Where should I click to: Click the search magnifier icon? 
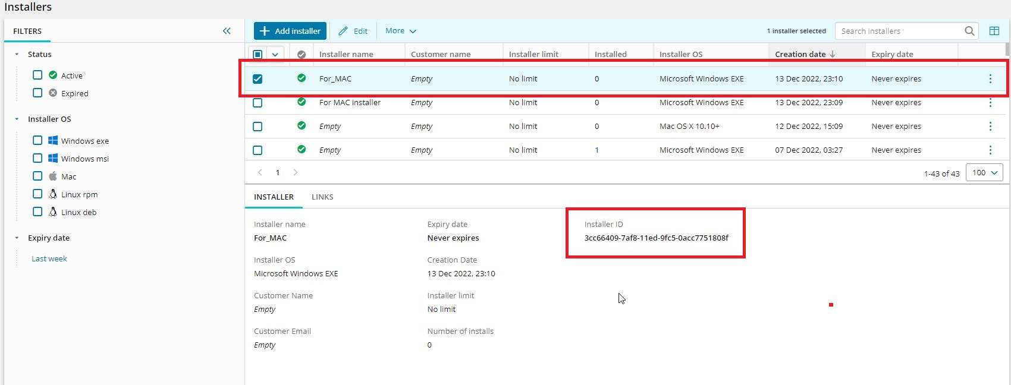click(969, 31)
